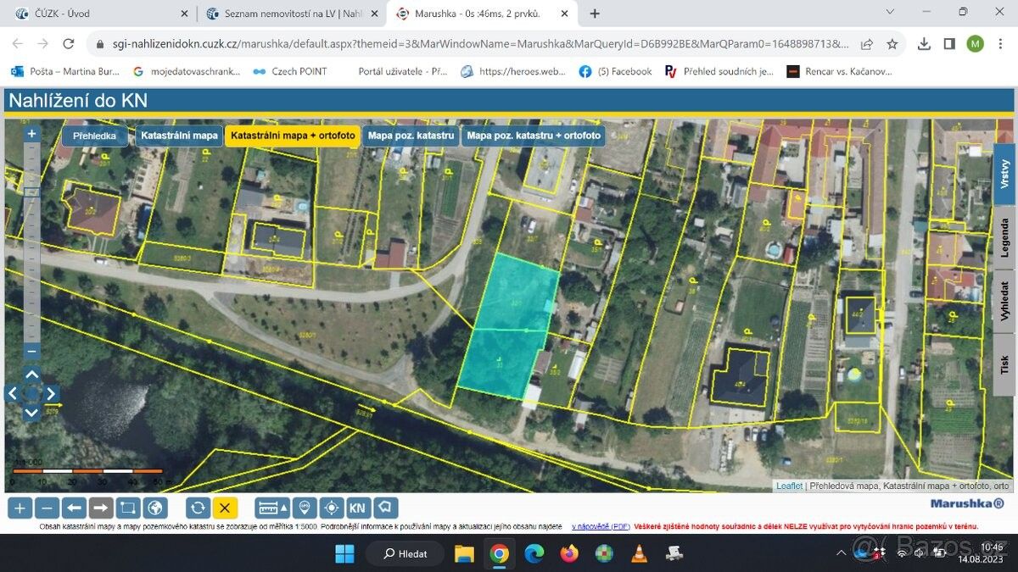
Task: Go to previous map view with left arrow
Action: 75,508
